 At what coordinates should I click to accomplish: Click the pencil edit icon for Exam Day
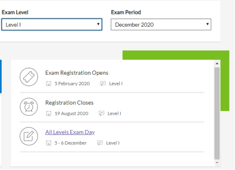[29, 136]
